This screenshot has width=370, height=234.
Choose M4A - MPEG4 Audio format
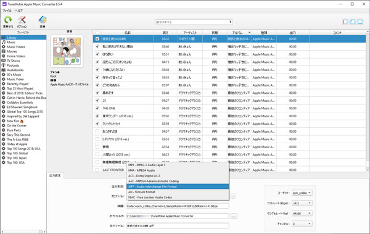click(x=178, y=170)
